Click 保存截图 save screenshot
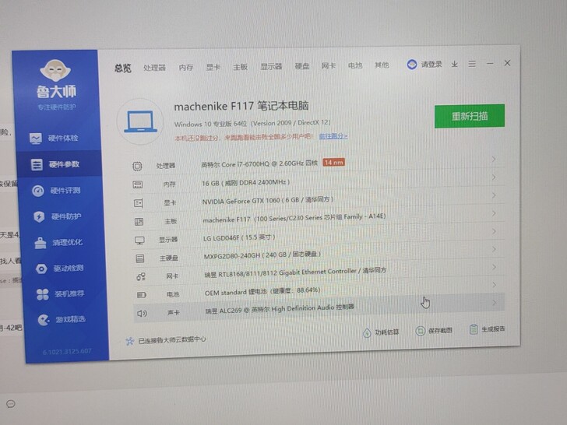This screenshot has width=567, height=425. point(434,331)
